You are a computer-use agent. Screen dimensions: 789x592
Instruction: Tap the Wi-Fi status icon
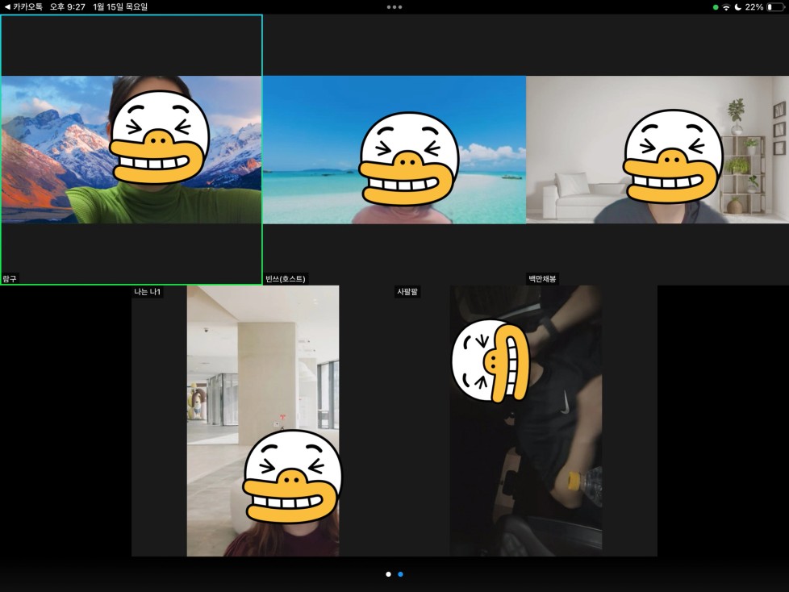point(726,6)
